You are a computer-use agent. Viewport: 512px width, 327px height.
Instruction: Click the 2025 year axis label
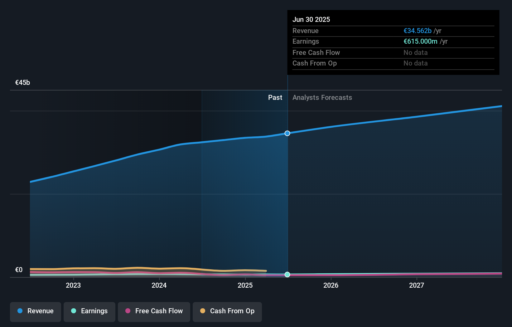pos(245,285)
